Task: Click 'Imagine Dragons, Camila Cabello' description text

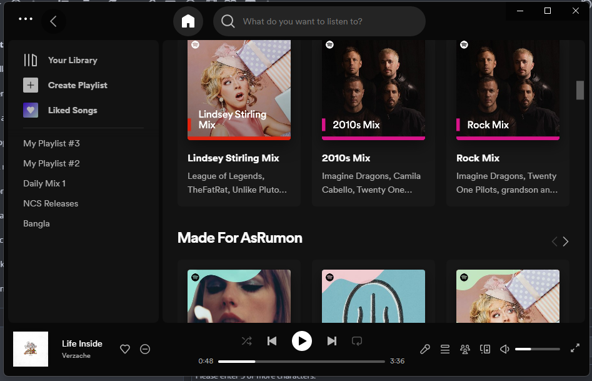Action: click(x=371, y=183)
